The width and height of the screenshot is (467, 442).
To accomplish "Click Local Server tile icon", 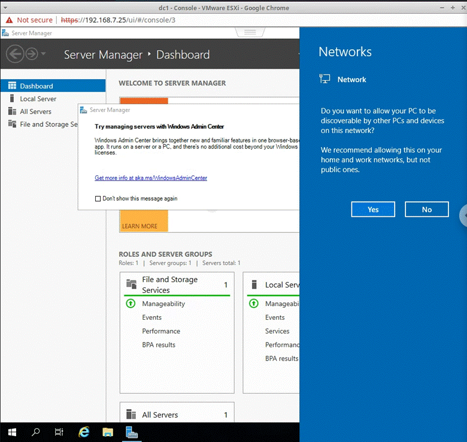I will point(254,284).
